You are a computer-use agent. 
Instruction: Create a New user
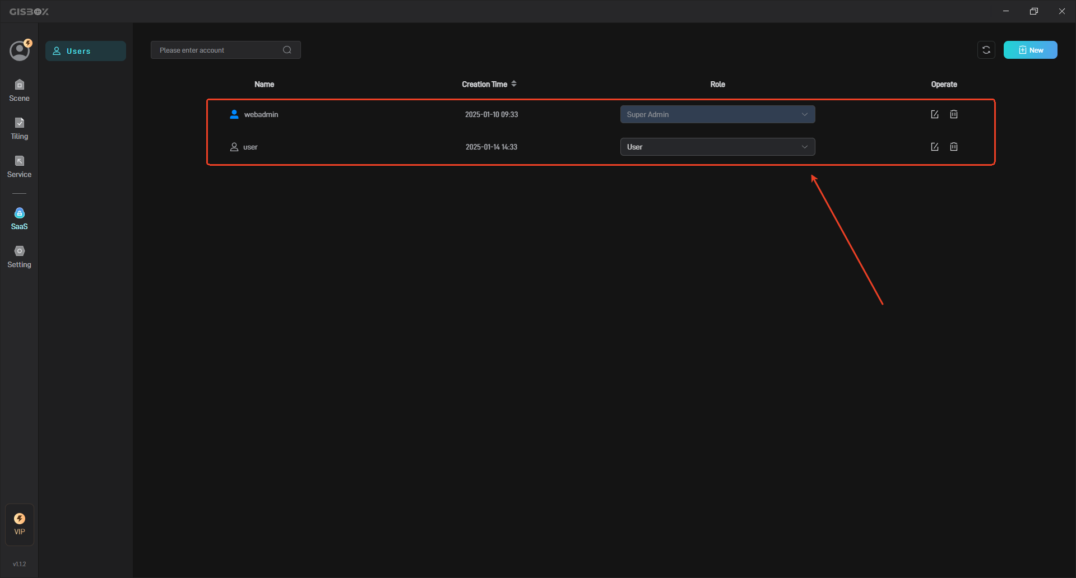point(1030,50)
